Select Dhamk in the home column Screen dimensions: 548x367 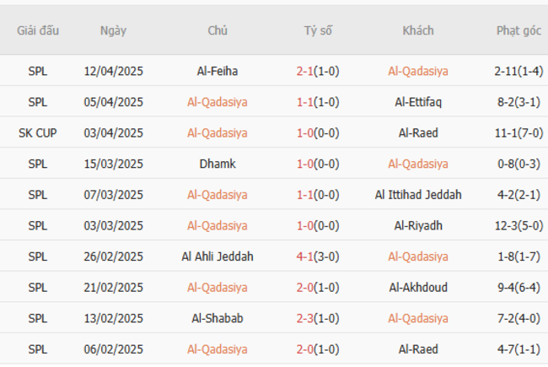click(x=217, y=164)
